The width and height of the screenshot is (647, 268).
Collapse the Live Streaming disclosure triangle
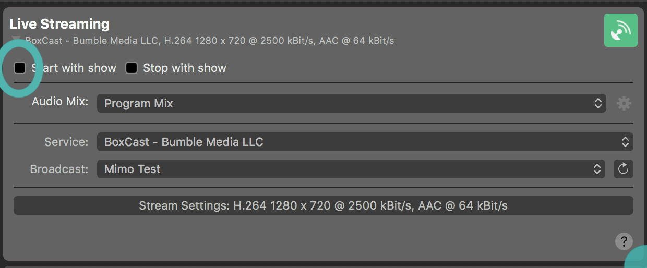tap(17, 40)
